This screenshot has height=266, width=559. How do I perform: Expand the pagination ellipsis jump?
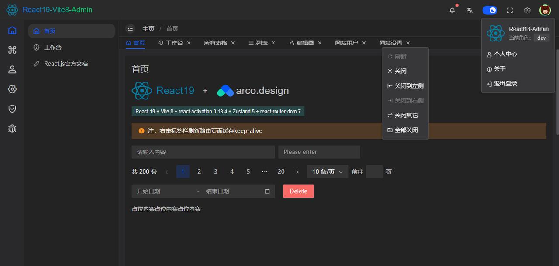265,172
